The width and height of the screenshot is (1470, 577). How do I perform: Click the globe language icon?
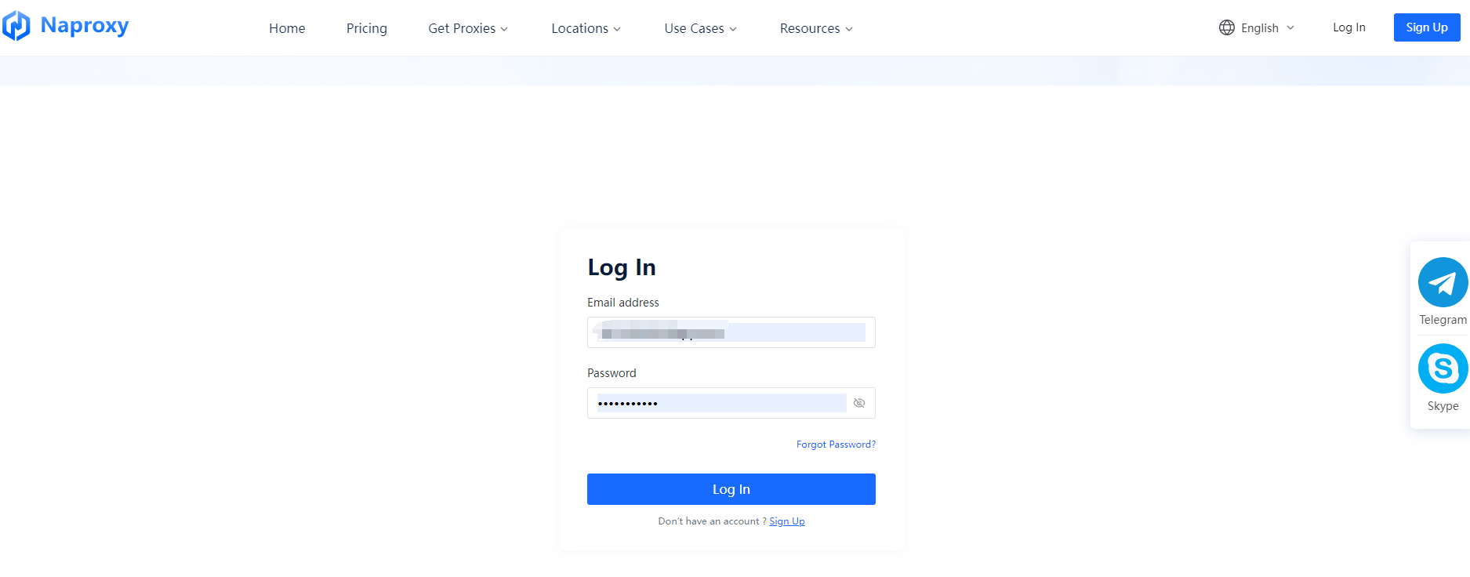(1226, 27)
